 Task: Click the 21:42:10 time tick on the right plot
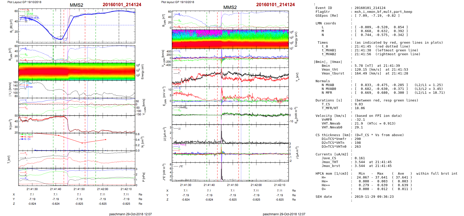[280, 185]
